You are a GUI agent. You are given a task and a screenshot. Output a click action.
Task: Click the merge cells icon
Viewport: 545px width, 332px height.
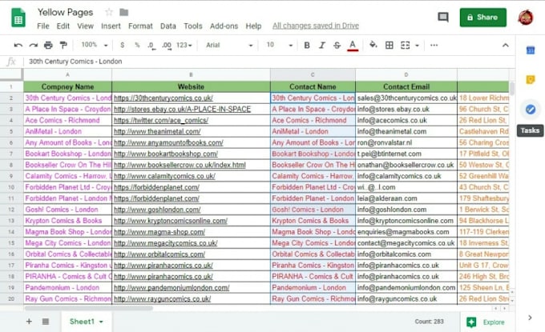(x=406, y=45)
